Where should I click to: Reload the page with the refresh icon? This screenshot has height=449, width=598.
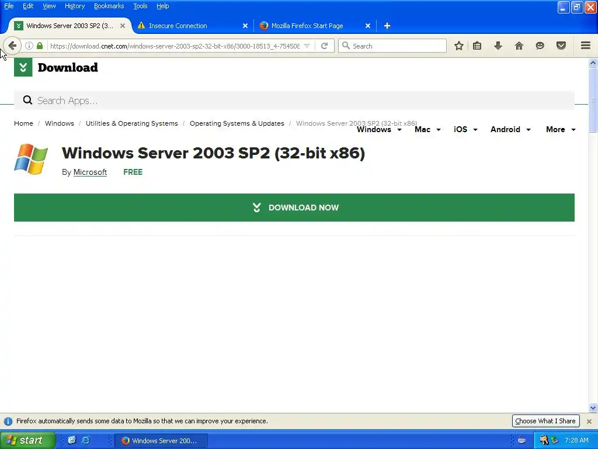click(x=325, y=46)
